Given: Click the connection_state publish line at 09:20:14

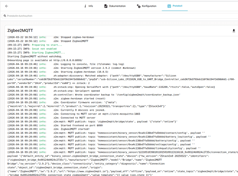Looking at the screenshot, I should 123,152.
